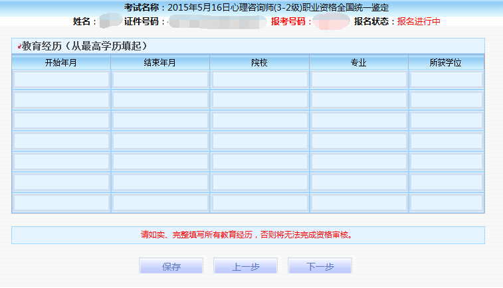Select first row 院校 input field
This screenshot has height=288, width=503.
pos(259,80)
